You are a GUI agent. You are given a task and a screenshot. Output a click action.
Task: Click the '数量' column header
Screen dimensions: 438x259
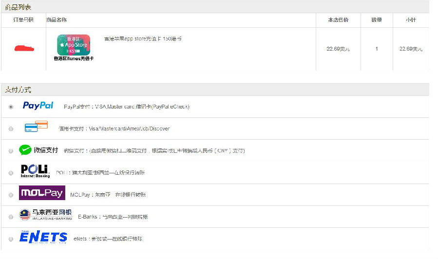377,20
